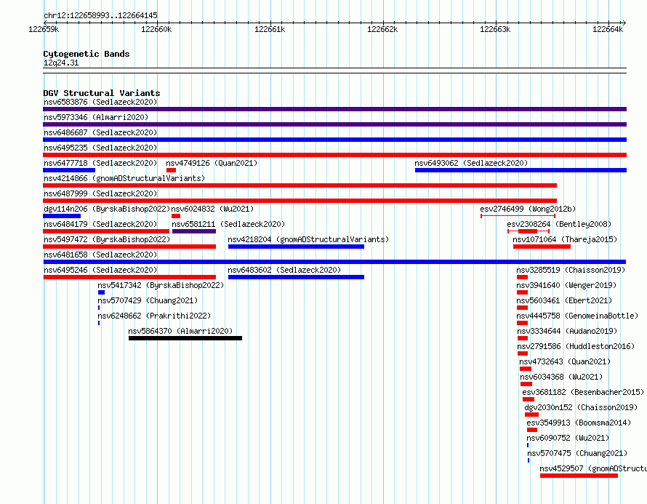This screenshot has width=647, height=504.
Task: Click the nsv4529507 gnomAD label
Action: [x=593, y=468]
